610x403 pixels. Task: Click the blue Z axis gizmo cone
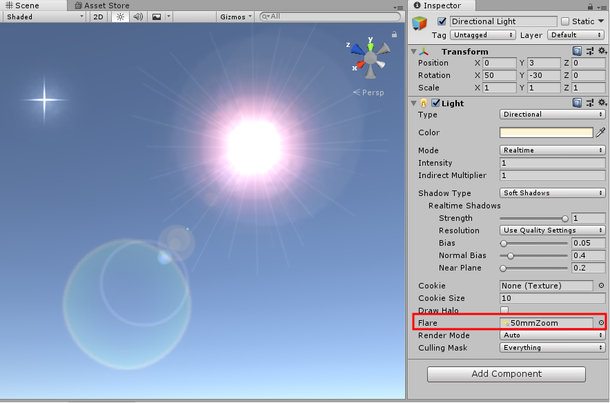click(358, 50)
